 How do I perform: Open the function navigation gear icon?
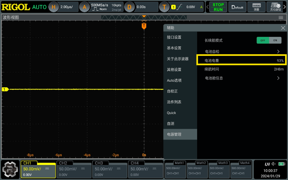(x=10, y=169)
